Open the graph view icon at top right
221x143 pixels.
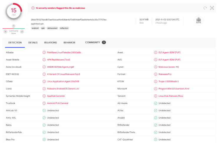coord(212,8)
